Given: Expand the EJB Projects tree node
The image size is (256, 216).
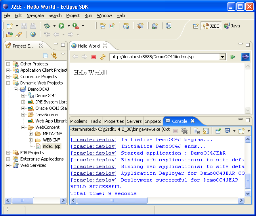Looking at the screenshot, I should tap(8, 153).
